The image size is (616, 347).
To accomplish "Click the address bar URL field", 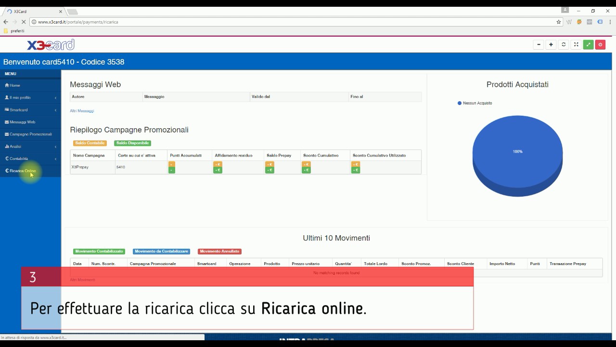I will click(x=294, y=22).
